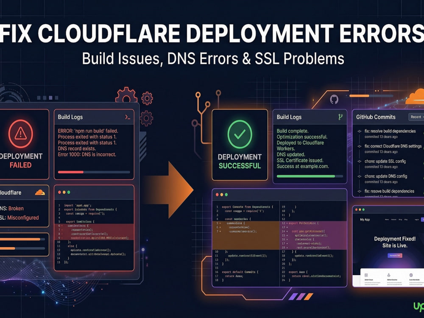Select log line 'Build complete.'
Screen dimensions: 424x318
pyautogui.click(x=293, y=131)
